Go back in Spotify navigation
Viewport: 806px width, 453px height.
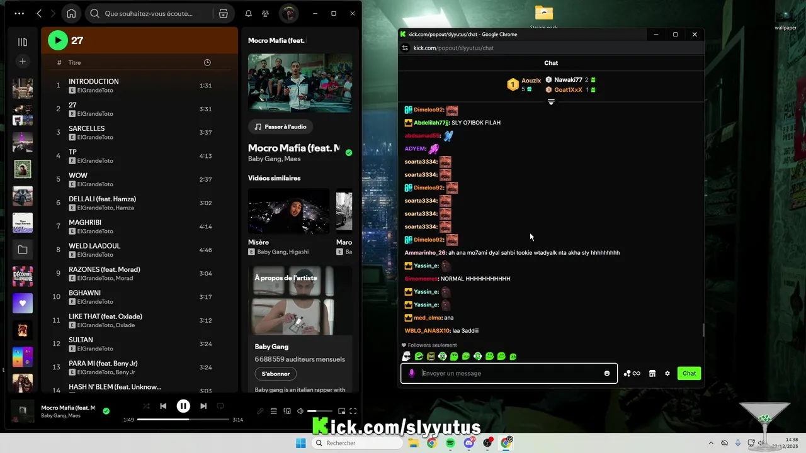[x=39, y=13]
